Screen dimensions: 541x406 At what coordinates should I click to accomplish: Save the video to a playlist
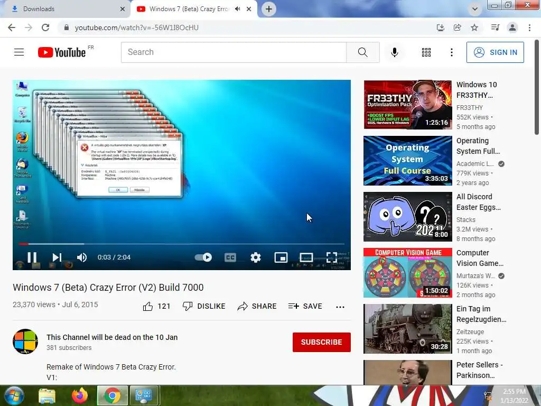pyautogui.click(x=305, y=306)
